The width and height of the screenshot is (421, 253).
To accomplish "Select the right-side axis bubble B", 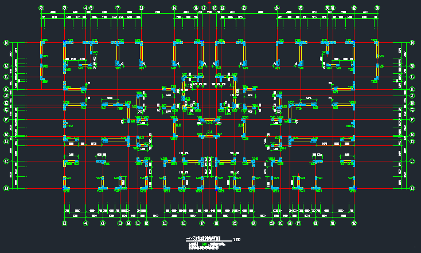I will 412,188.
